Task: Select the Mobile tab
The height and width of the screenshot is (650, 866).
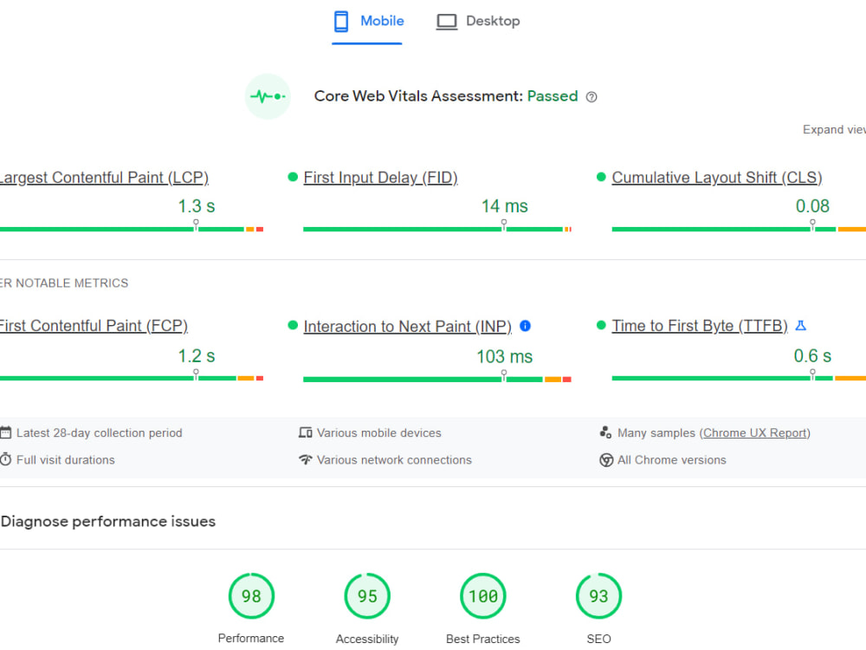Action: pyautogui.click(x=367, y=21)
